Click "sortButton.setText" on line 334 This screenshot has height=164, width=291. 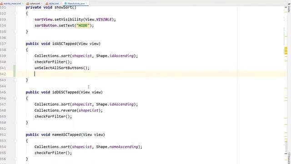pyautogui.click(x=55, y=26)
